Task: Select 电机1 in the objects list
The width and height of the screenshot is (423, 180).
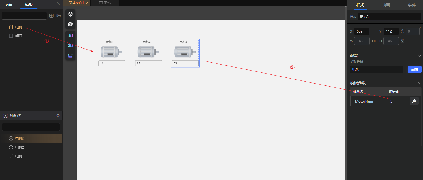Action: (x=31, y=156)
